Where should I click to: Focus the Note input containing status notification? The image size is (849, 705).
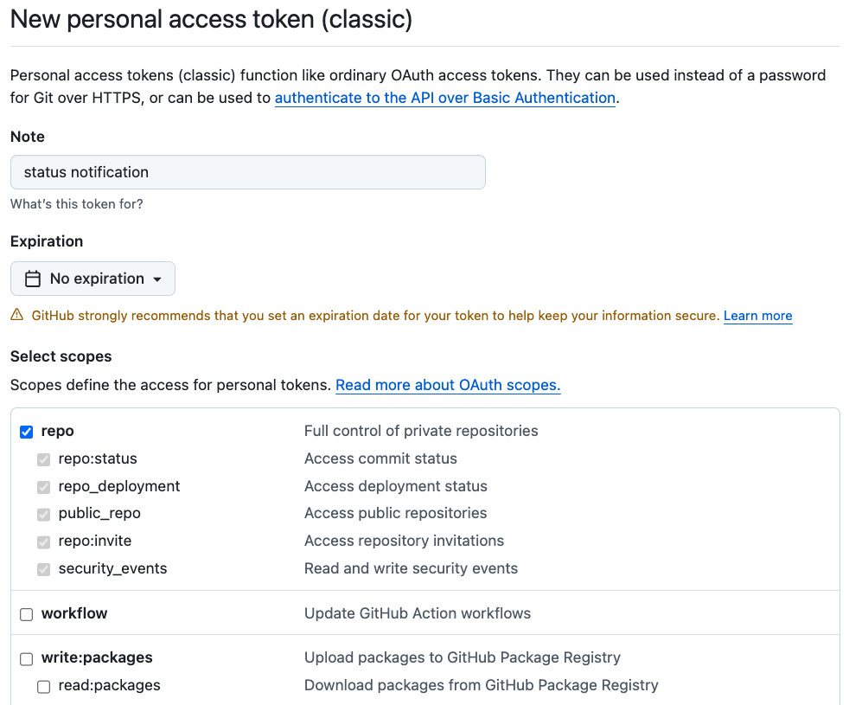pyautogui.click(x=248, y=172)
